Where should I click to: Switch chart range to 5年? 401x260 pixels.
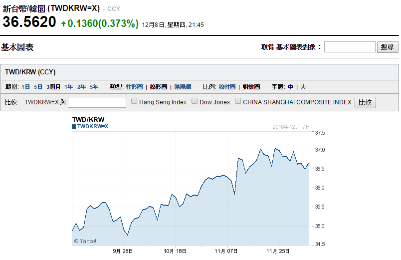point(94,87)
